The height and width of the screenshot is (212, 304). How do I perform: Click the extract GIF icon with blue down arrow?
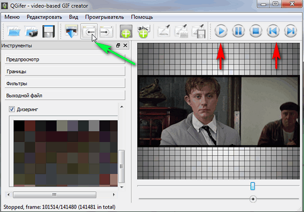pyautogui.click(x=71, y=31)
